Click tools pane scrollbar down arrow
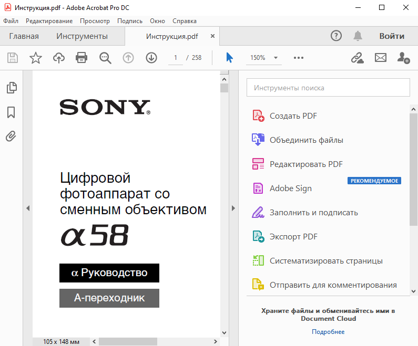418x346 pixels. (414, 291)
